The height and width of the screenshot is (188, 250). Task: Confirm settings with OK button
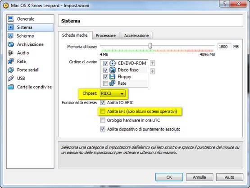tap(169, 177)
